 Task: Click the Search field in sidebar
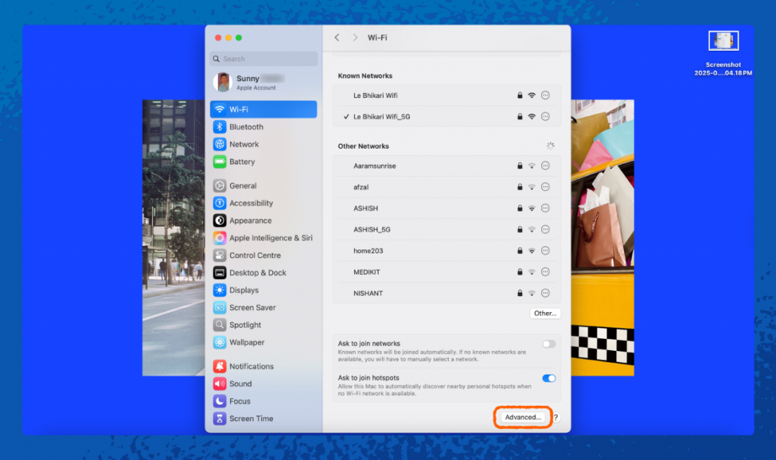265,59
